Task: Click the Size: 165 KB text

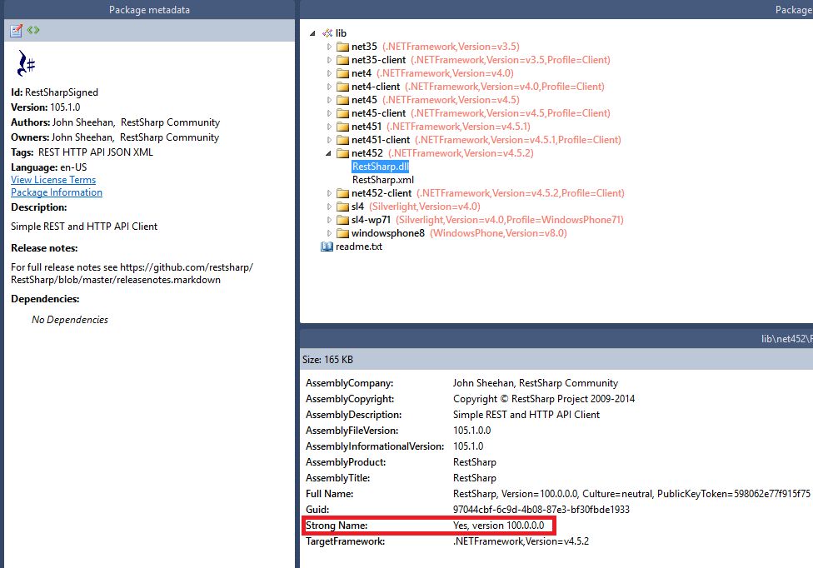Action: [327, 360]
